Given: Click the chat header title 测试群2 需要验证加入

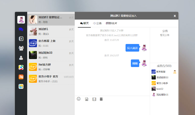Looking at the screenshot, I should [123, 16].
